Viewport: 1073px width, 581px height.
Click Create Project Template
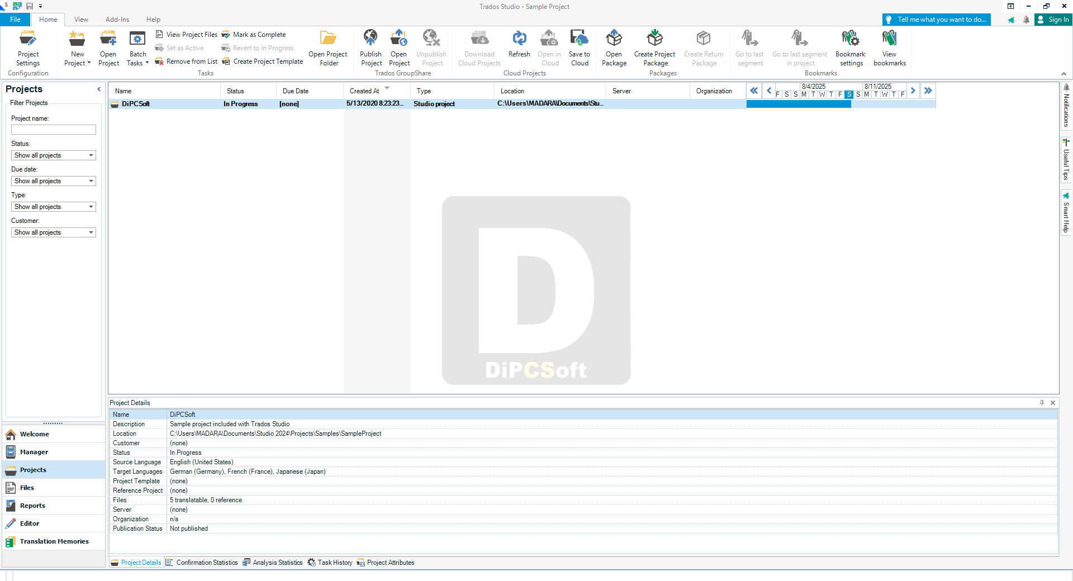262,61
